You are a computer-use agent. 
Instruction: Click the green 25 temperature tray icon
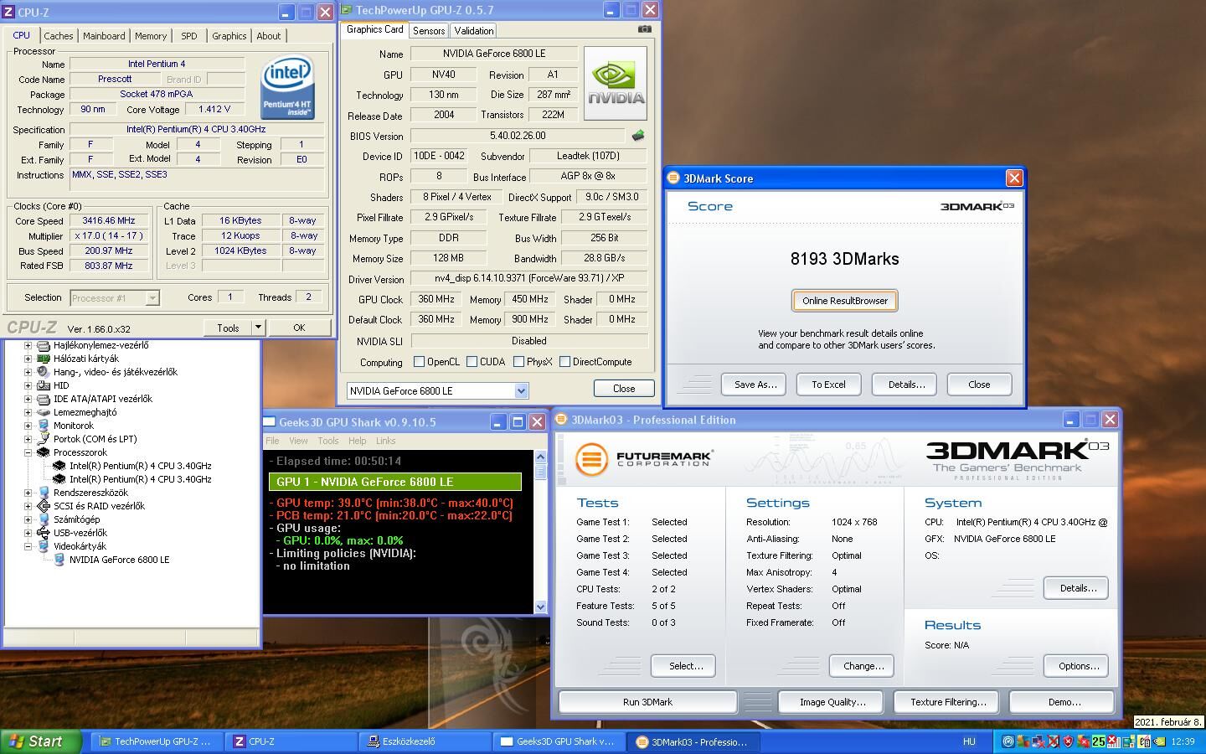[1099, 741]
